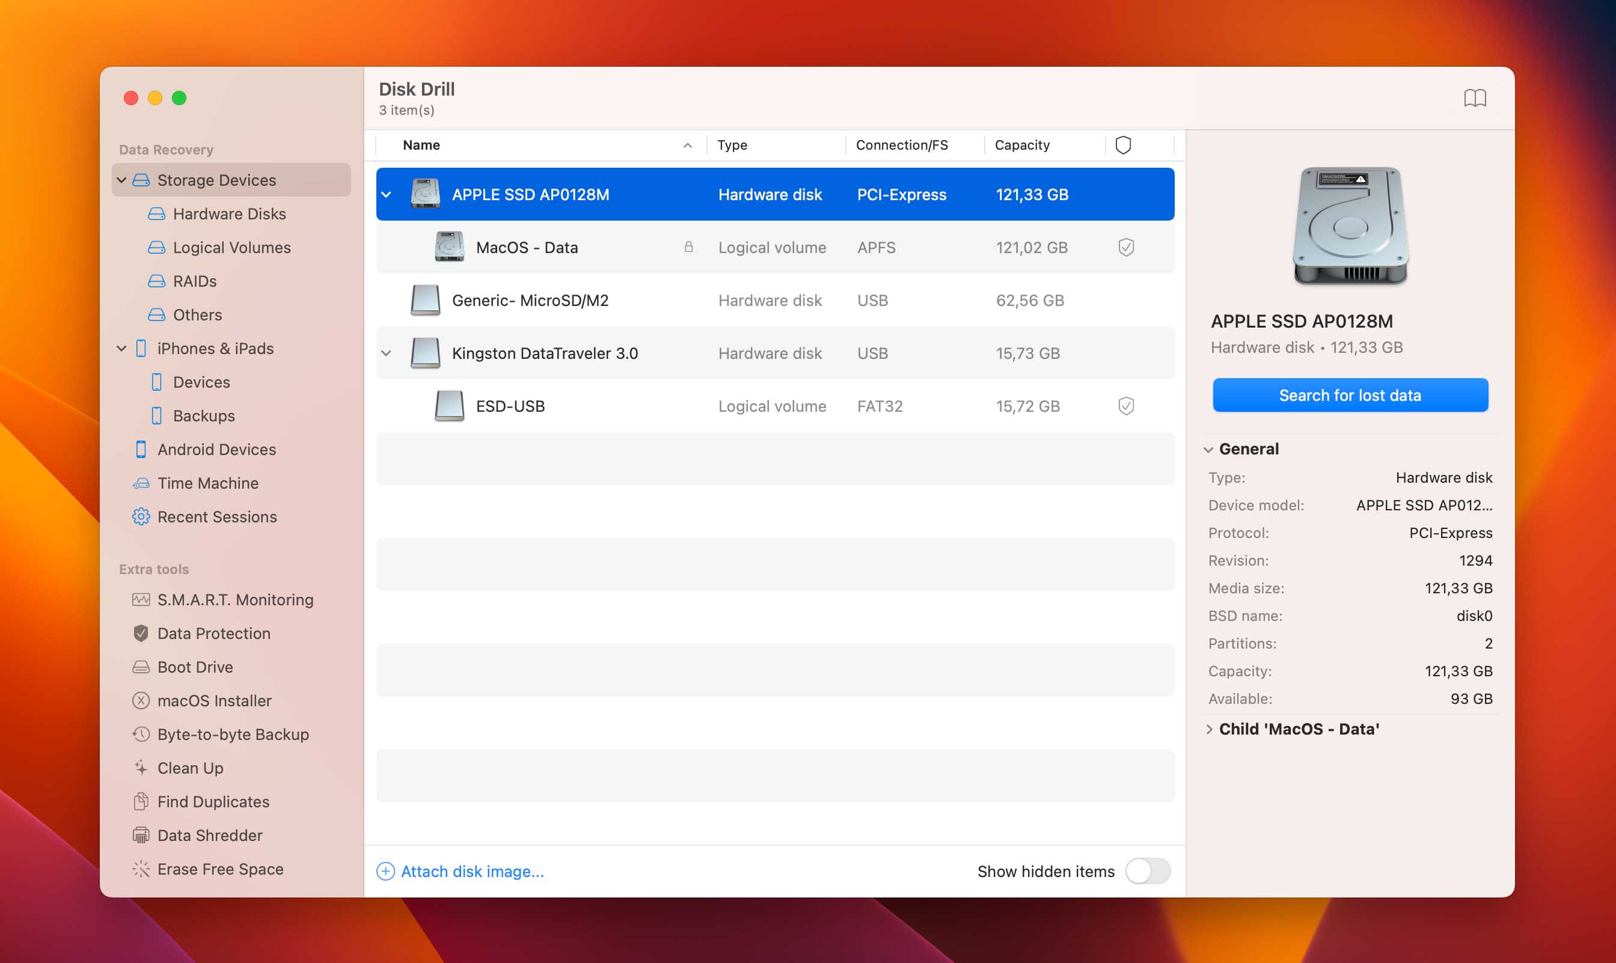The width and height of the screenshot is (1616, 963).
Task: Click the Devices phone icon
Action: (156, 382)
